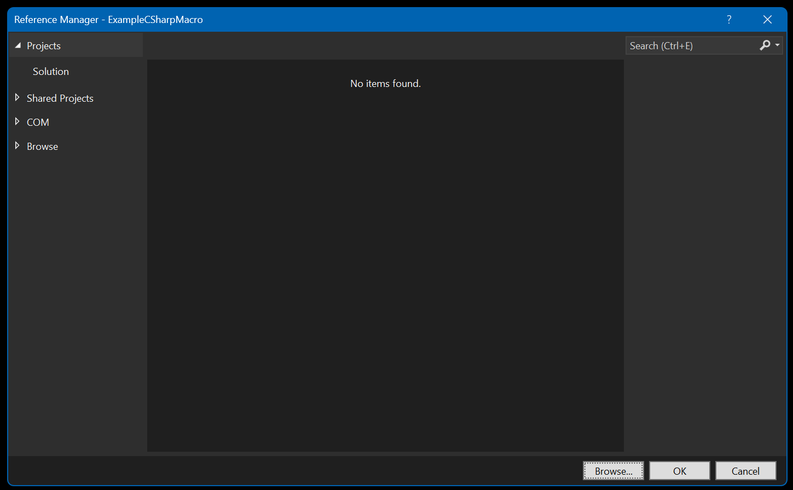Collapse the Projects category
Screen dimensions: 793x490
pos(18,45)
